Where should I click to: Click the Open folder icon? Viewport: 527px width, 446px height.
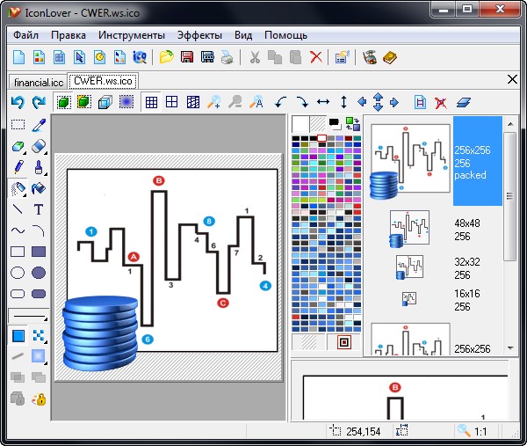click(x=166, y=58)
